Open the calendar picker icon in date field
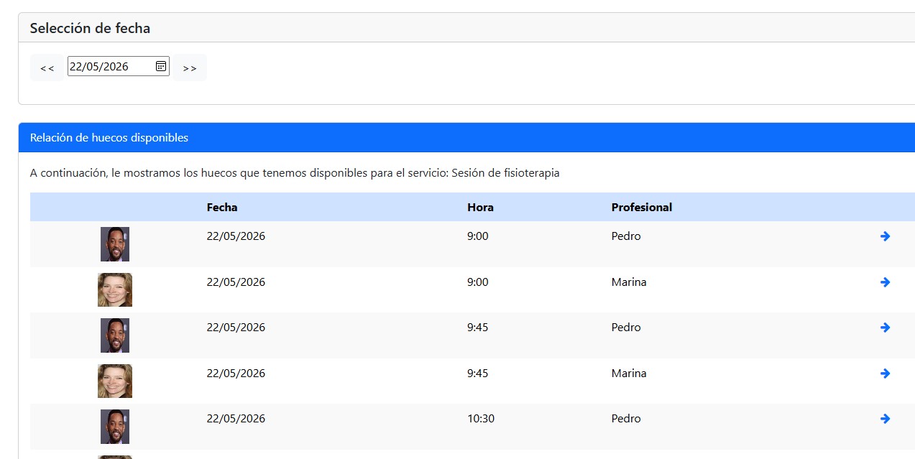The height and width of the screenshot is (459, 915). (161, 66)
